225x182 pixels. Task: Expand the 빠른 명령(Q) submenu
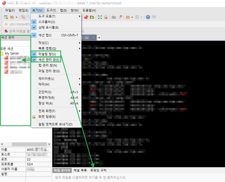(x=56, y=48)
